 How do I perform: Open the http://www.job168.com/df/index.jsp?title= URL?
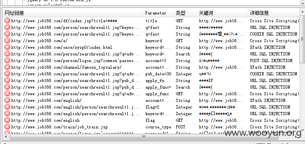64,21
